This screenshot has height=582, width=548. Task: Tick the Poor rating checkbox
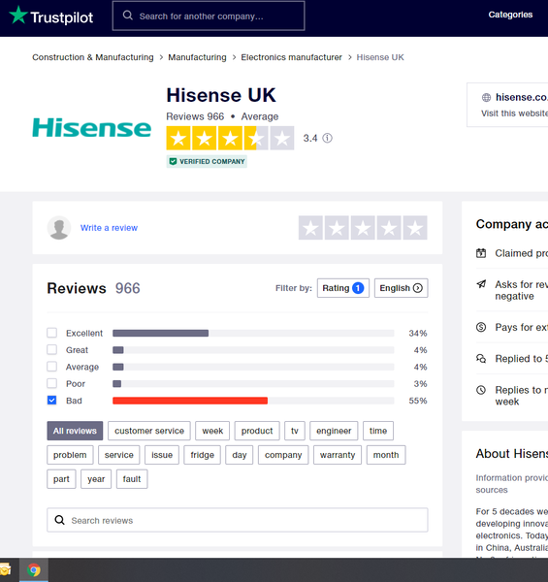(x=52, y=383)
